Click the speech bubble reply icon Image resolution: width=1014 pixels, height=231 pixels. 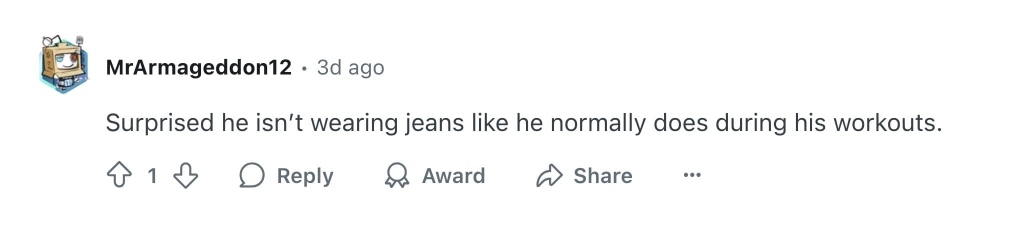point(251,175)
